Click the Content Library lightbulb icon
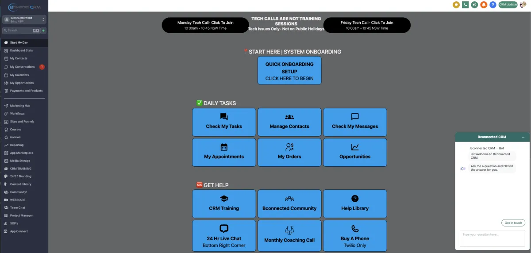 (6, 184)
